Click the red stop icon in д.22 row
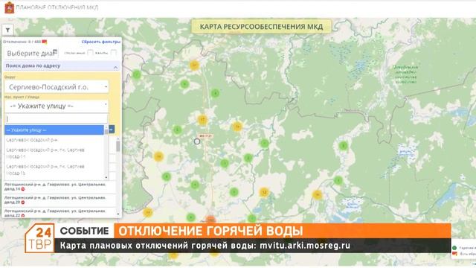476x268 pixels. click(x=23, y=215)
